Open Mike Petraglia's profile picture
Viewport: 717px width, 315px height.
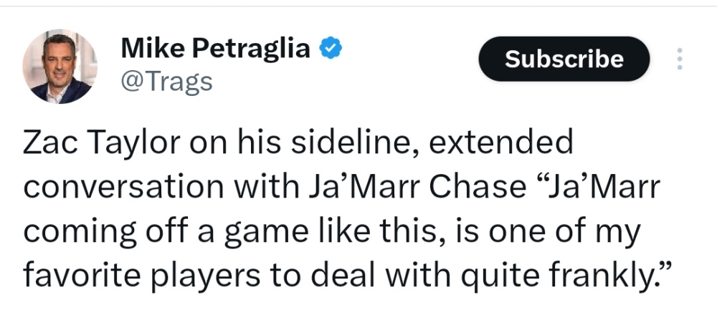coord(60,67)
